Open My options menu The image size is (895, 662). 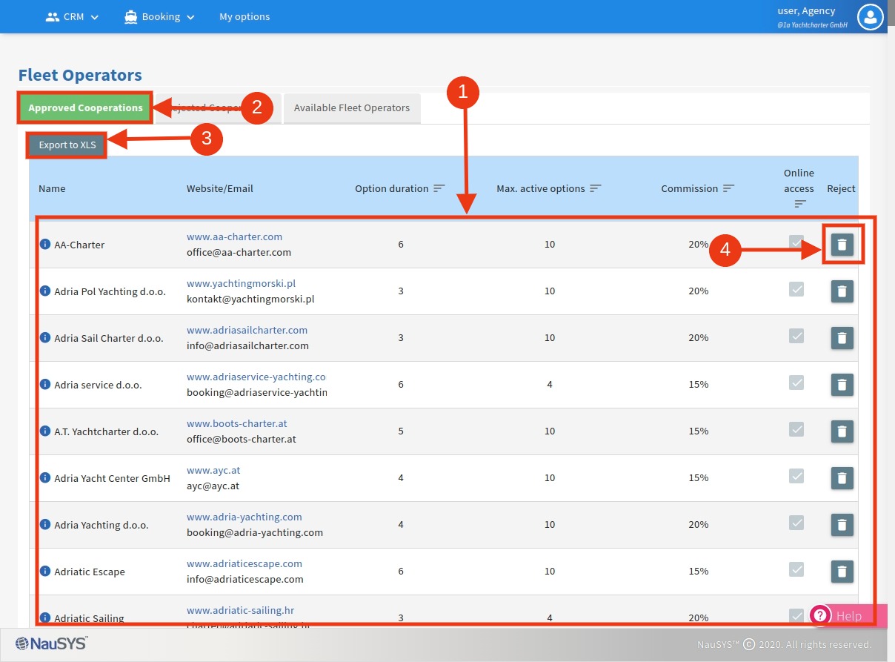click(x=244, y=16)
